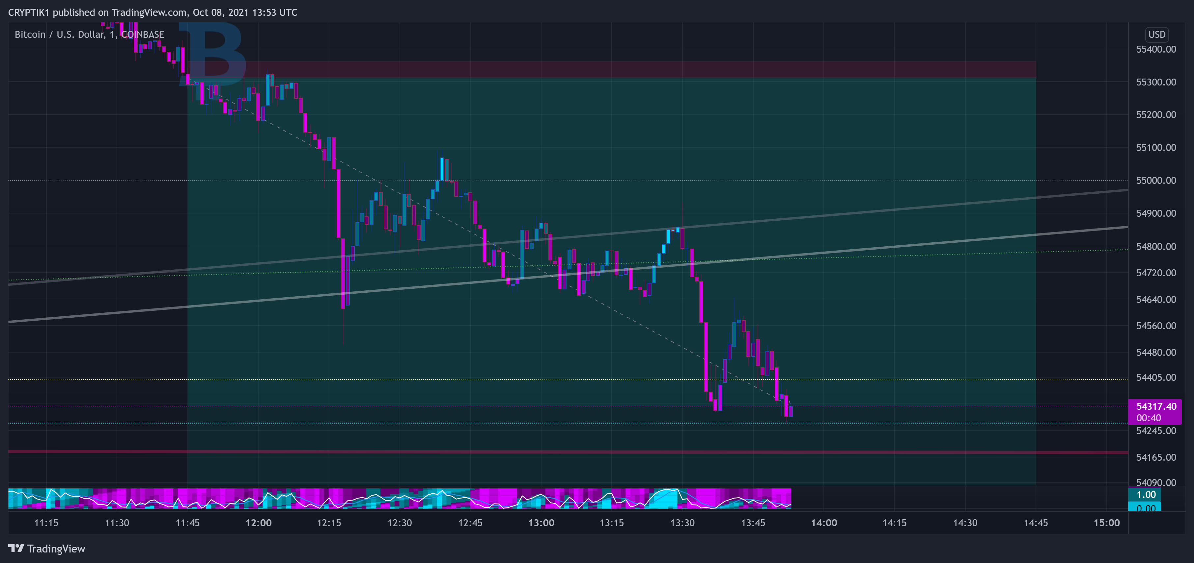This screenshot has height=563, width=1194.
Task: Click the red stop-loss zone of the short position
Action: [612, 69]
